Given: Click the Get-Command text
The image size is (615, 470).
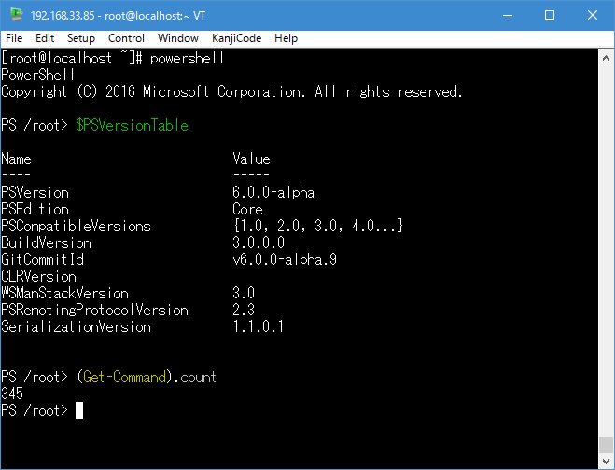Looking at the screenshot, I should click(125, 377).
